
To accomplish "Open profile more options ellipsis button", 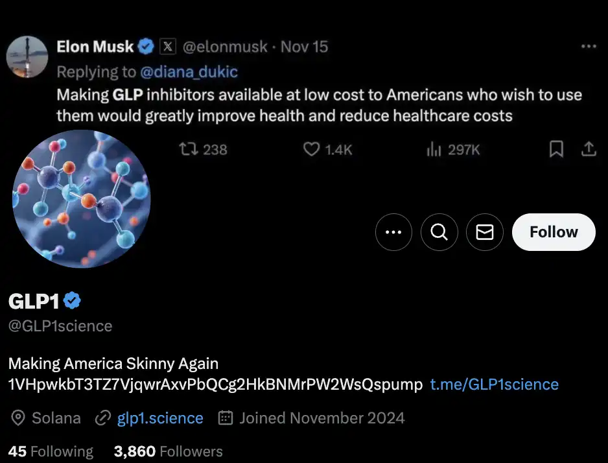I will pyautogui.click(x=393, y=232).
